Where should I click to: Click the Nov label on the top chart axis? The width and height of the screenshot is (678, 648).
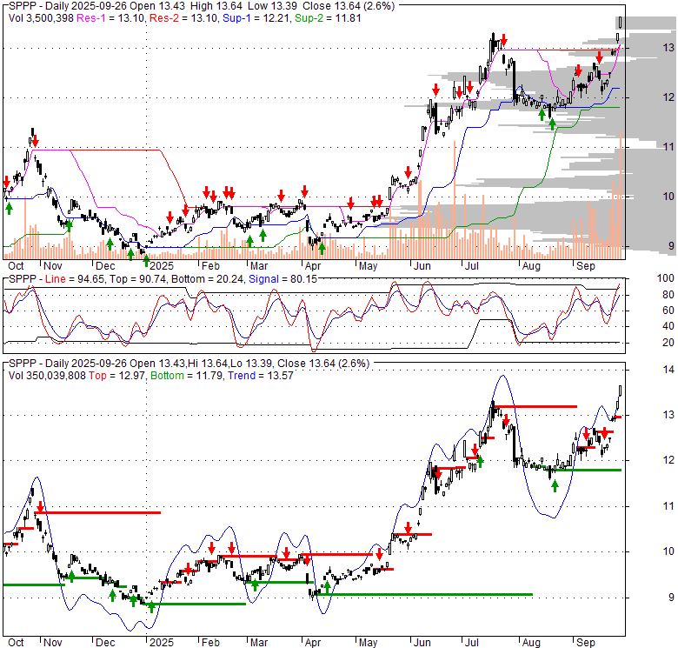pyautogui.click(x=53, y=266)
